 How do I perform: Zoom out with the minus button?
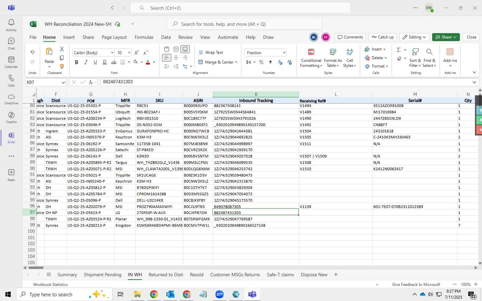pyautogui.click(x=455, y=284)
